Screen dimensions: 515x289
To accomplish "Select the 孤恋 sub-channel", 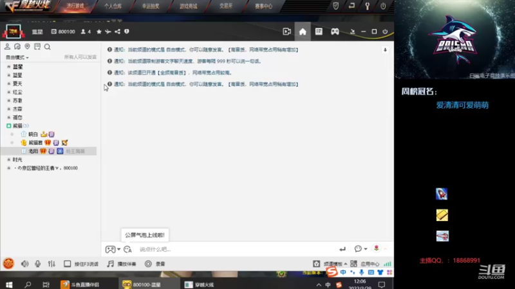I will pos(17,118).
